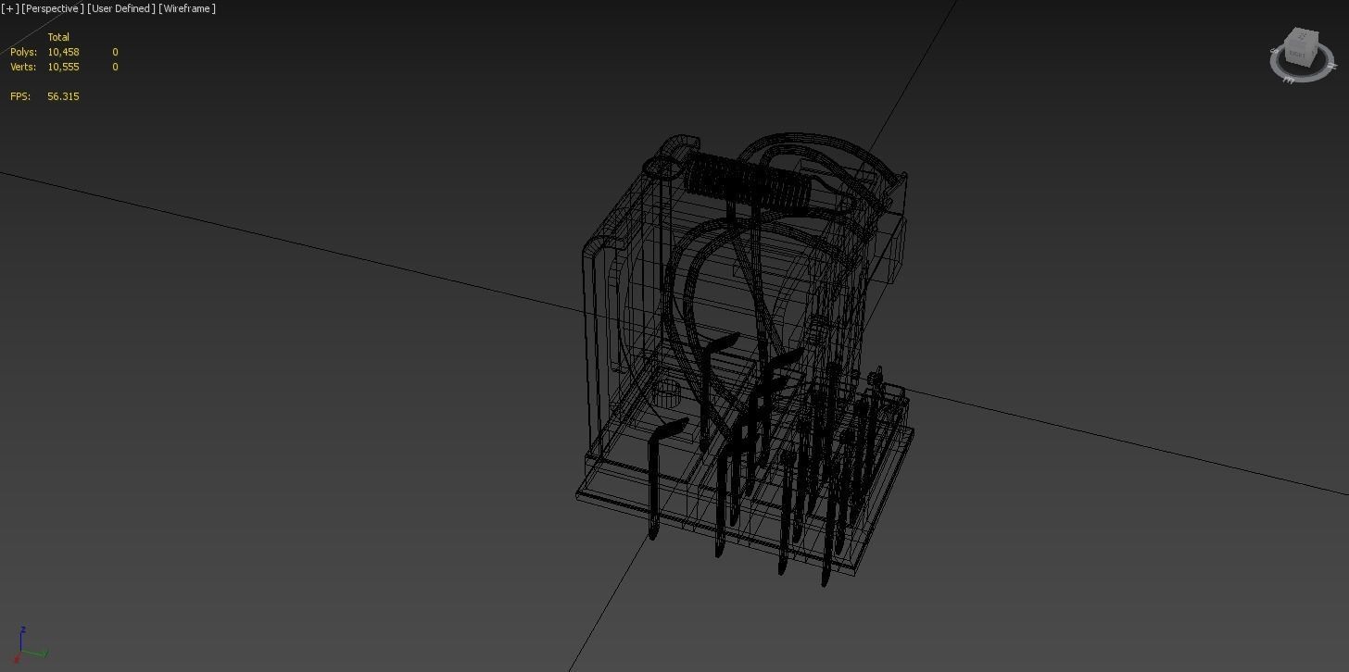Open the Perspective point-of-view viewport menu
Viewport: 1349px width, 672px height.
pos(52,8)
